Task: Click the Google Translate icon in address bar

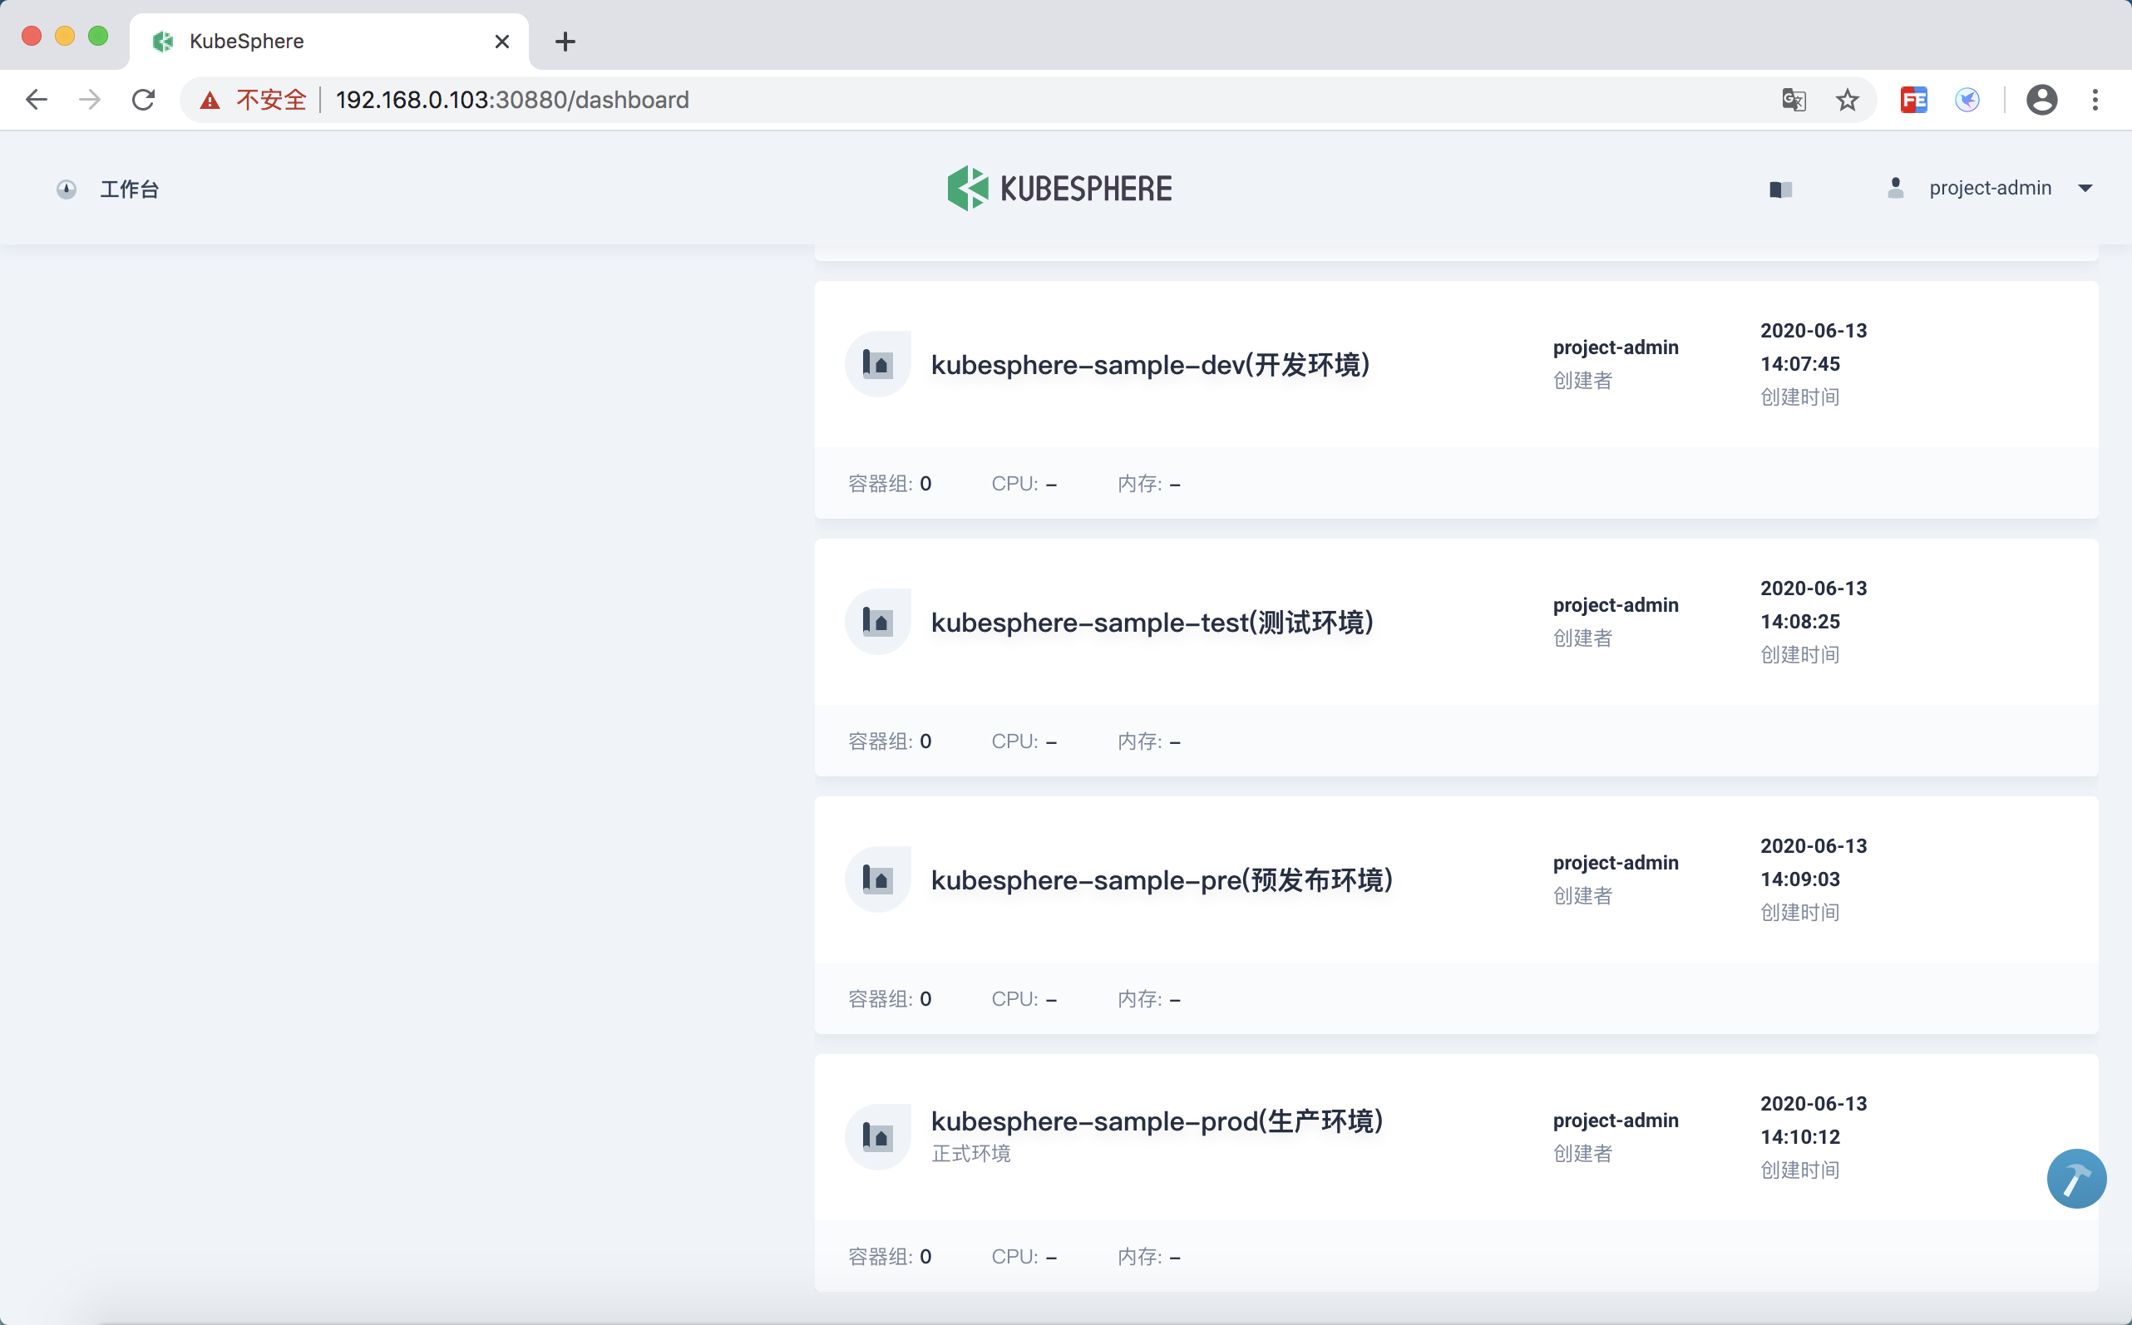Action: coord(1794,100)
